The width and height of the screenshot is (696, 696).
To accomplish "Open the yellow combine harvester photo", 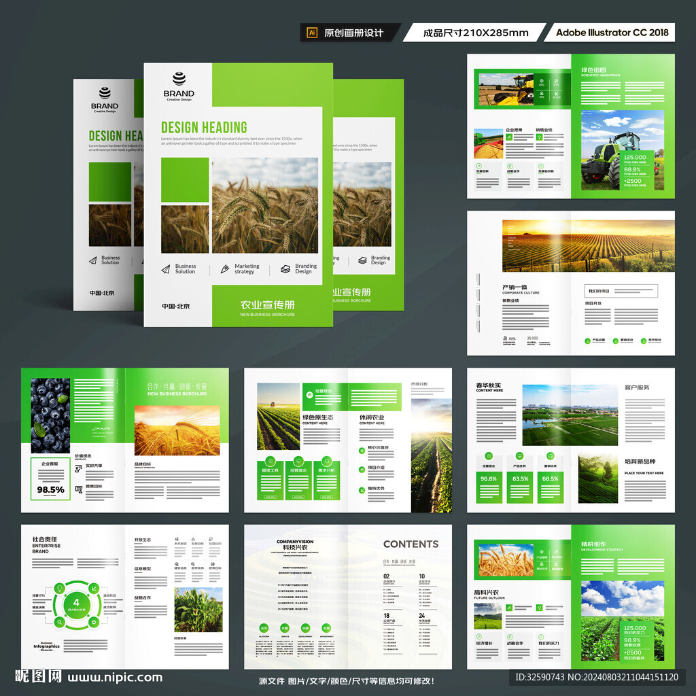I will (x=506, y=90).
